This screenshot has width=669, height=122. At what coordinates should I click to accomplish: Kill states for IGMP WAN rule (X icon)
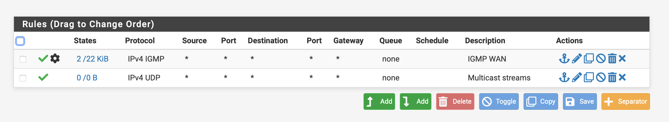[622, 59]
